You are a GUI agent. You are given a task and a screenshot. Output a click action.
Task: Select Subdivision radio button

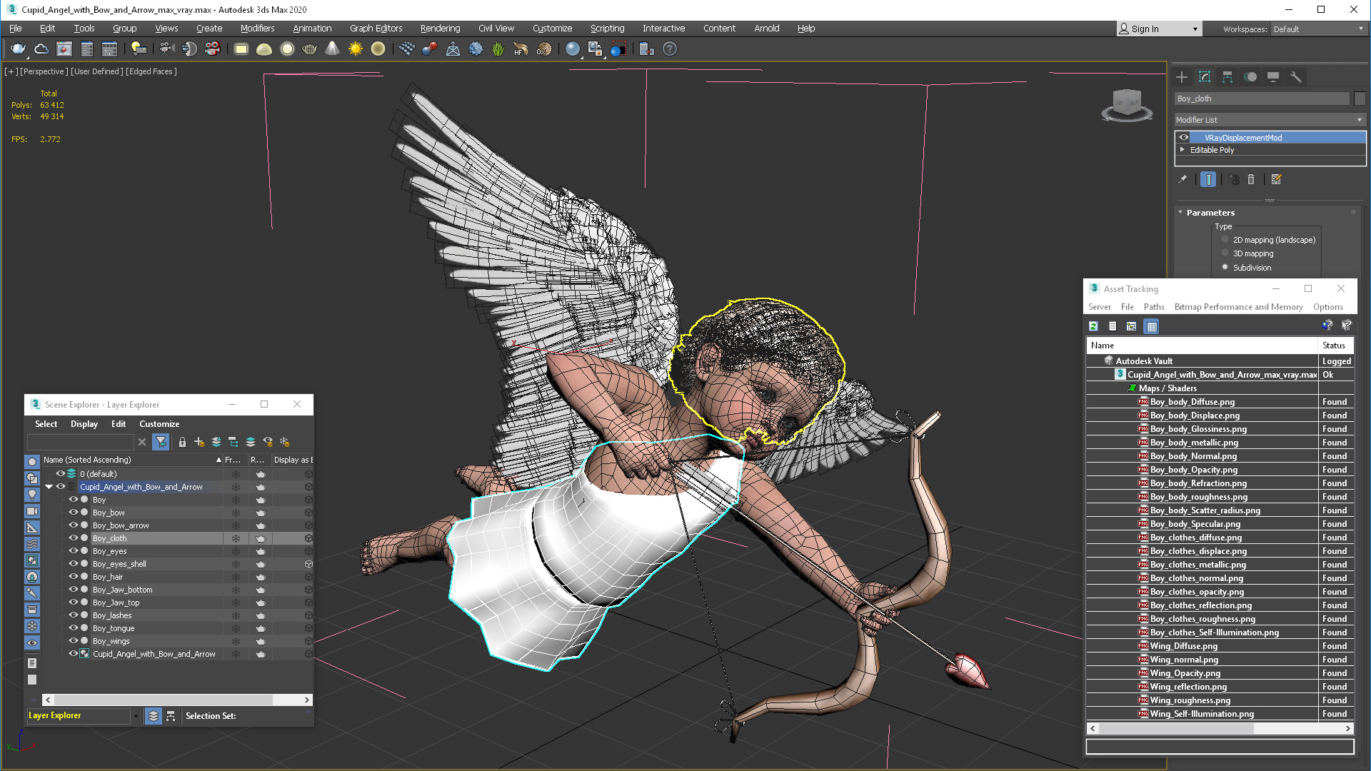(x=1225, y=268)
